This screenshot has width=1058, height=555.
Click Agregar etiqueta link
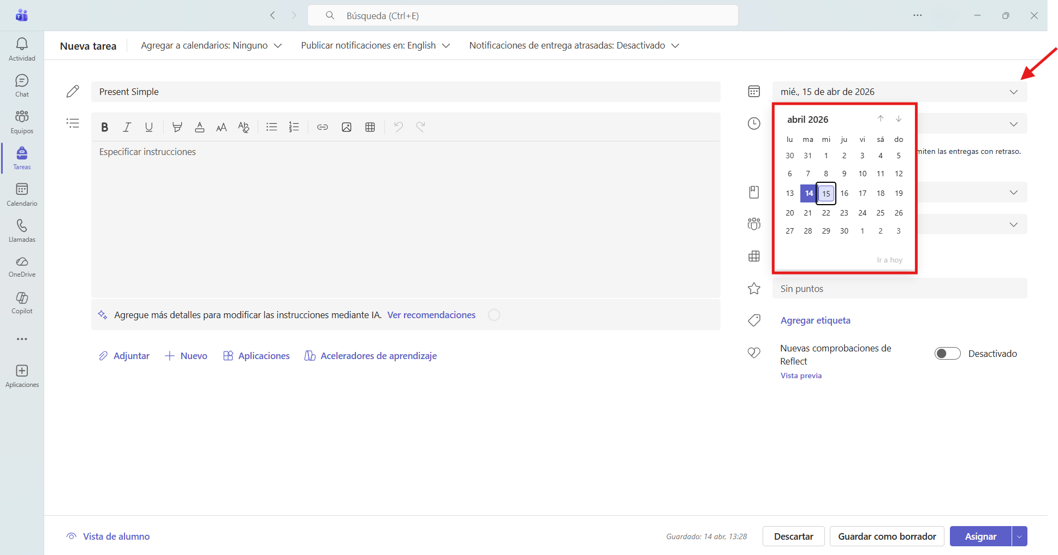point(815,320)
